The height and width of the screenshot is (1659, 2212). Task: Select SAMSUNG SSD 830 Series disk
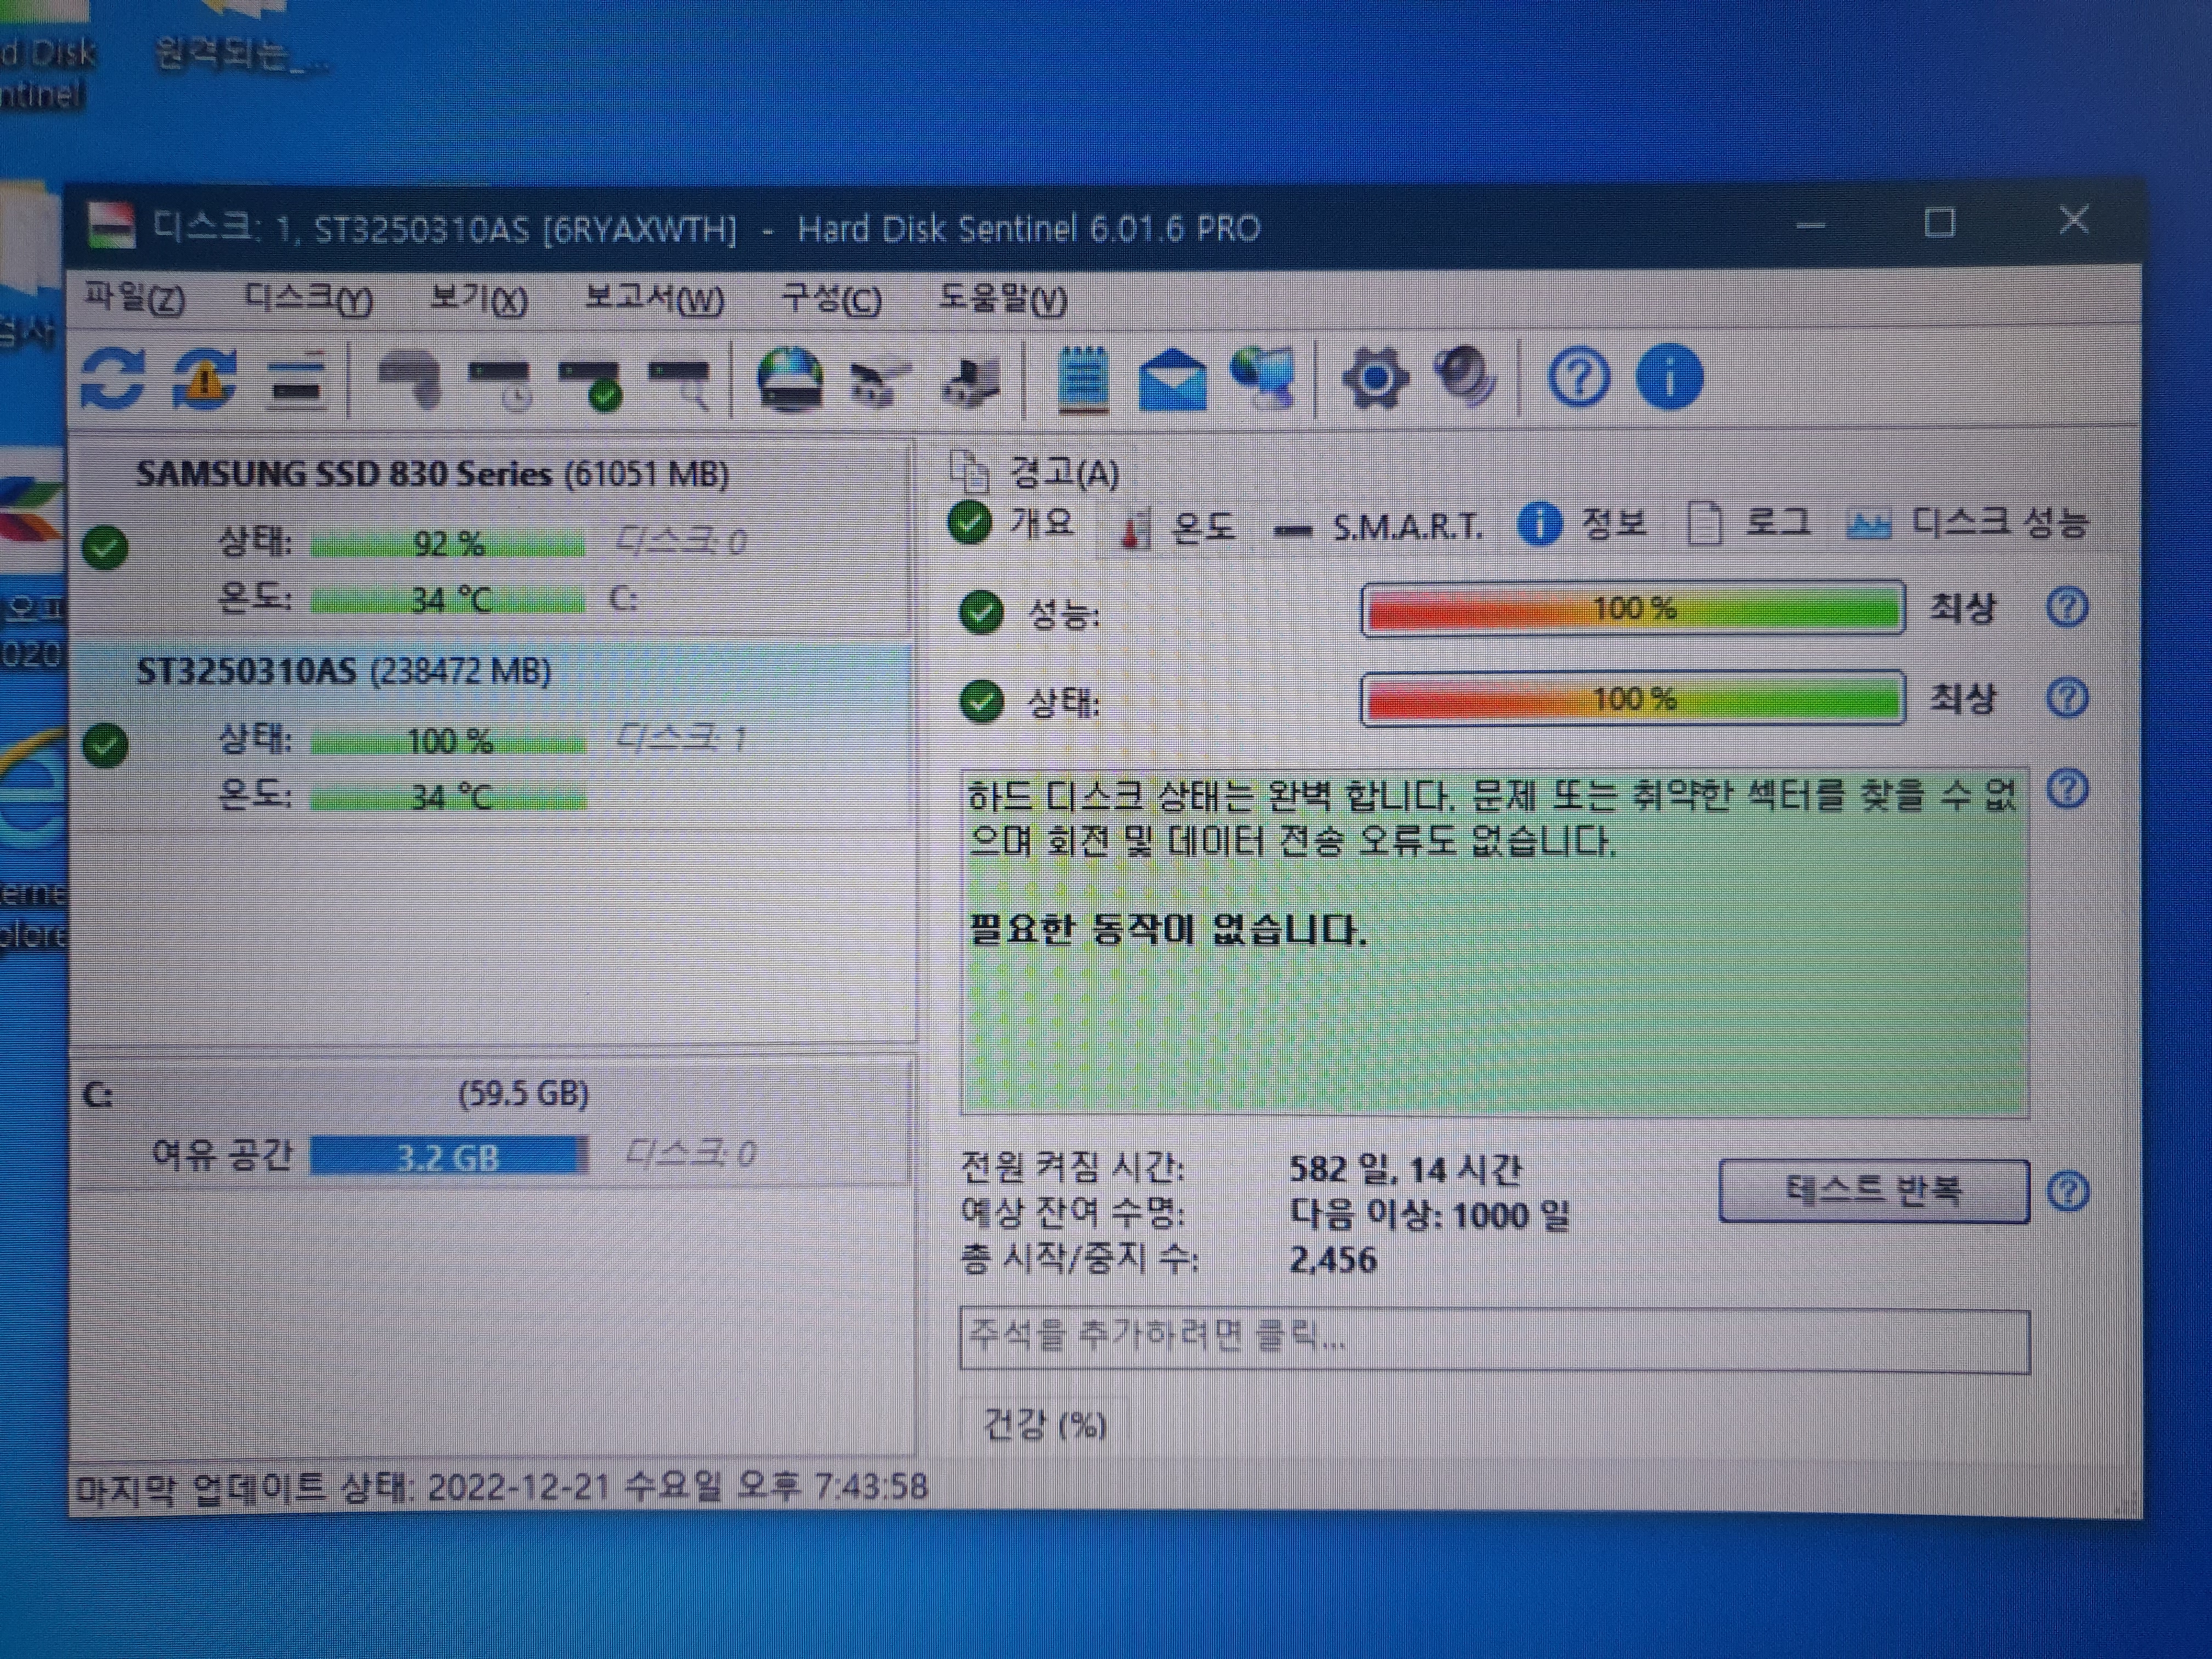(x=492, y=538)
